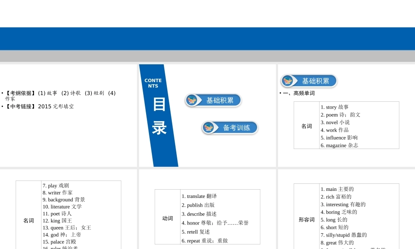The width and height of the screenshot is (415, 249).
Task: Select row 8. writer 作家
Action: coord(57,193)
